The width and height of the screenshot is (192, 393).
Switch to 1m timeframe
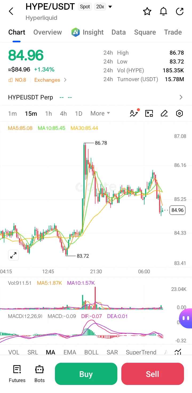13,113
